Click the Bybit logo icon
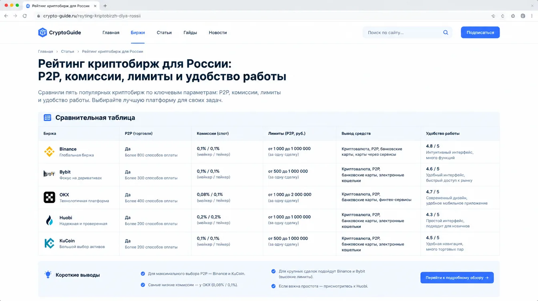Viewport: 538px width, 301px height. point(49,175)
